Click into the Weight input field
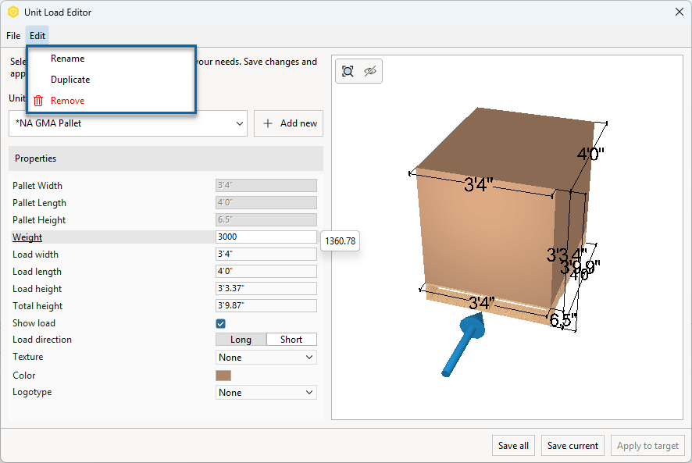 coord(266,237)
